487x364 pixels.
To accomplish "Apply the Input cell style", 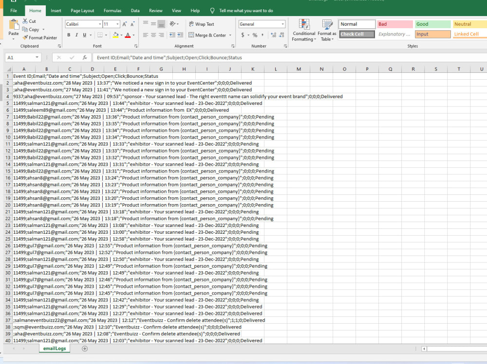I will [x=432, y=34].
